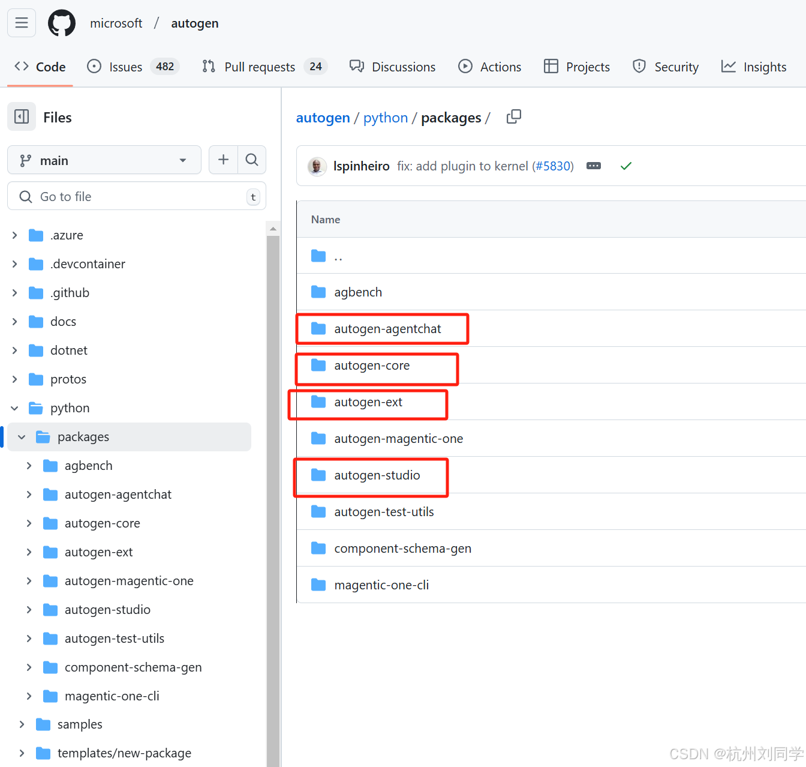Viewport: 806px width, 767px height.
Task: Select magentic-one-cli in the file tree
Action: [x=112, y=696]
